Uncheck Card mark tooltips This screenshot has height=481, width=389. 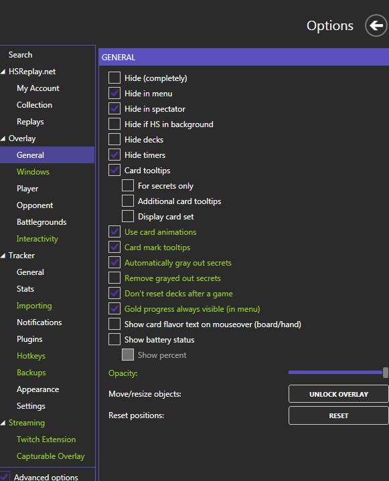[114, 247]
